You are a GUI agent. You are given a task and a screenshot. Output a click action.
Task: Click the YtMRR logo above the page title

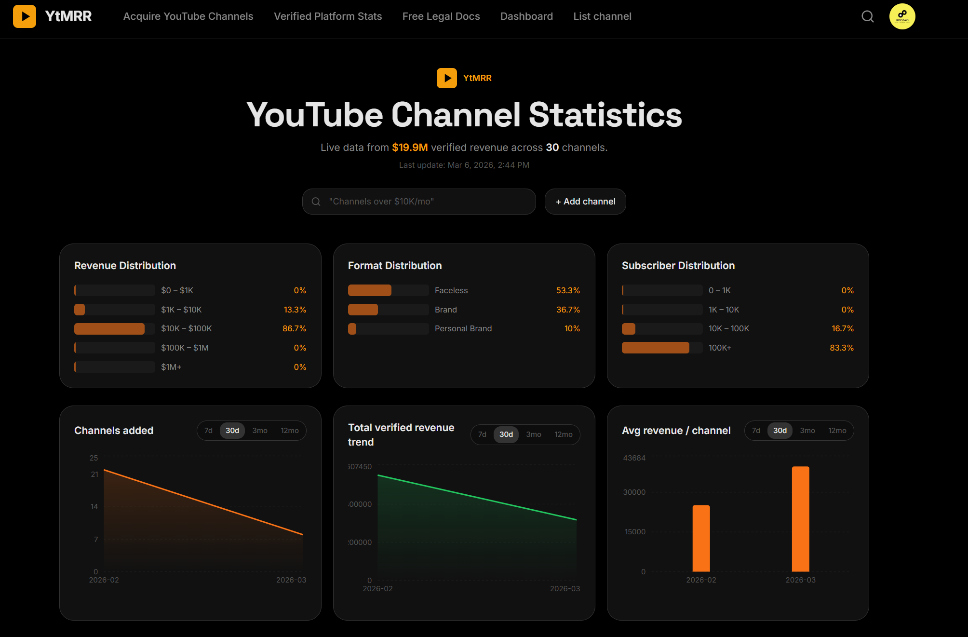pyautogui.click(x=446, y=78)
